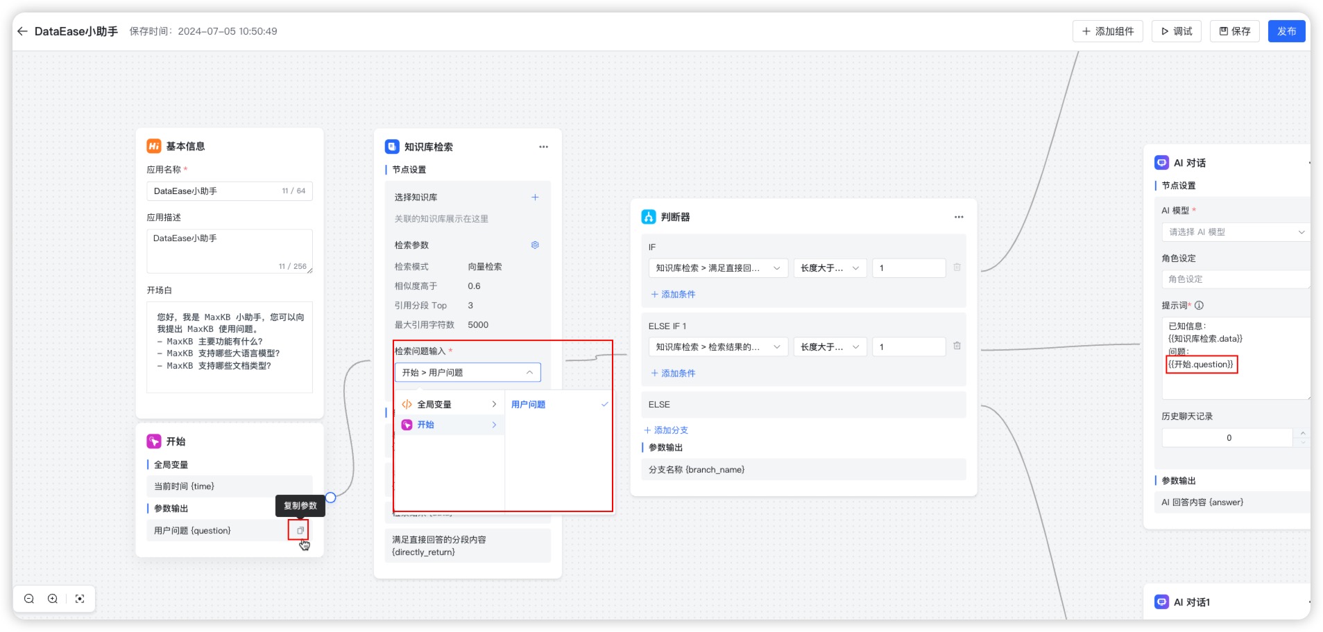The height and width of the screenshot is (632, 1323).
Task: Click the 基本信息 node icon
Action: tap(154, 146)
